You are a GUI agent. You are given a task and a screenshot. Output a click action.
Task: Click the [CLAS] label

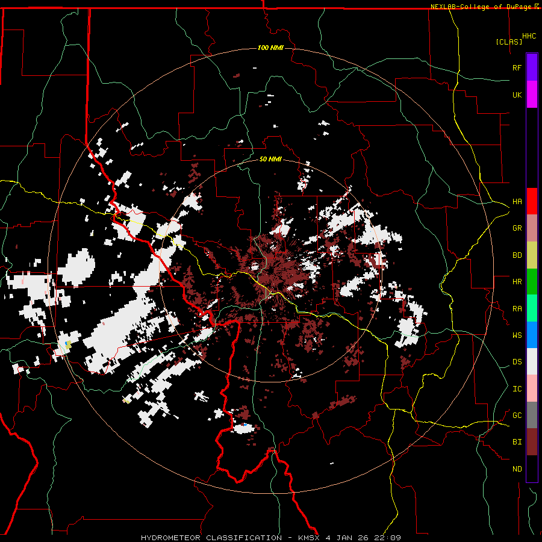click(509, 42)
